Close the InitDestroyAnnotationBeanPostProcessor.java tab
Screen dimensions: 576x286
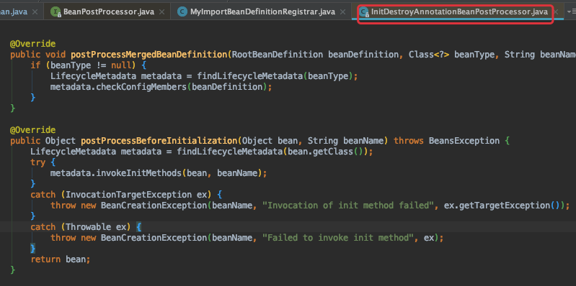coord(556,12)
